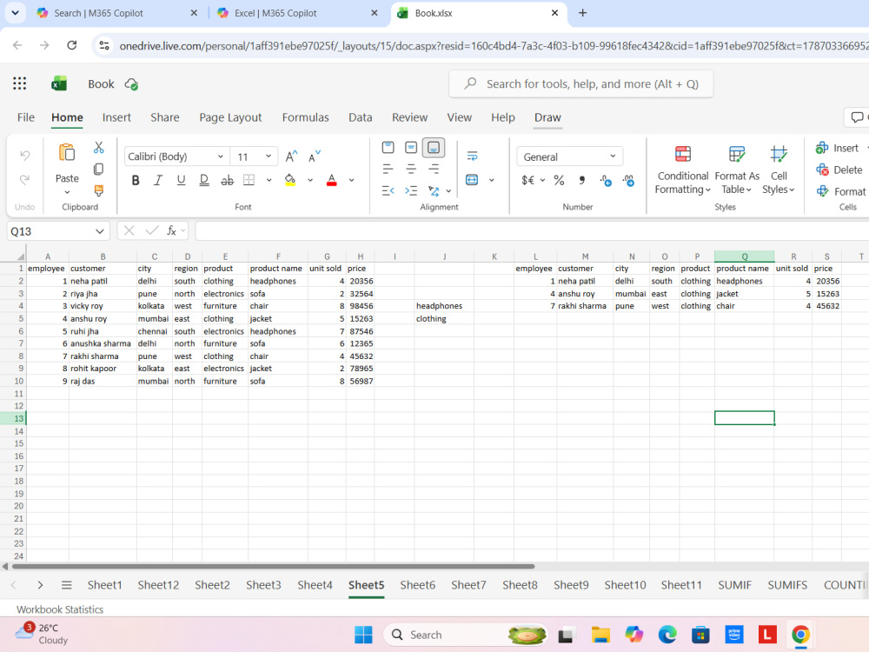Click the Increase Decimal icon
Viewport: 869px width, 652px height.
click(606, 180)
